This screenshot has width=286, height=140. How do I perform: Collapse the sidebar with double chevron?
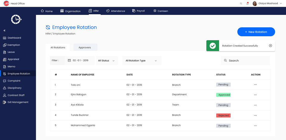(x=4, y=31)
